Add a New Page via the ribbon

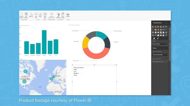pyautogui.click(x=45, y=15)
